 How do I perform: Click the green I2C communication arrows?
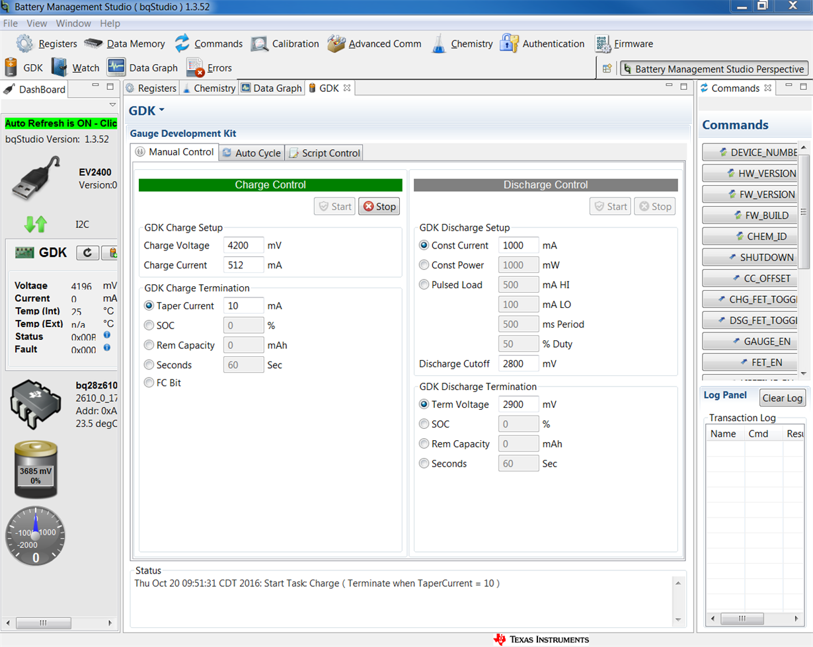[x=35, y=225]
